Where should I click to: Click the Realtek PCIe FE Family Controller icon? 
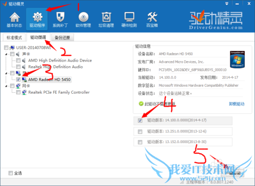point(24,92)
